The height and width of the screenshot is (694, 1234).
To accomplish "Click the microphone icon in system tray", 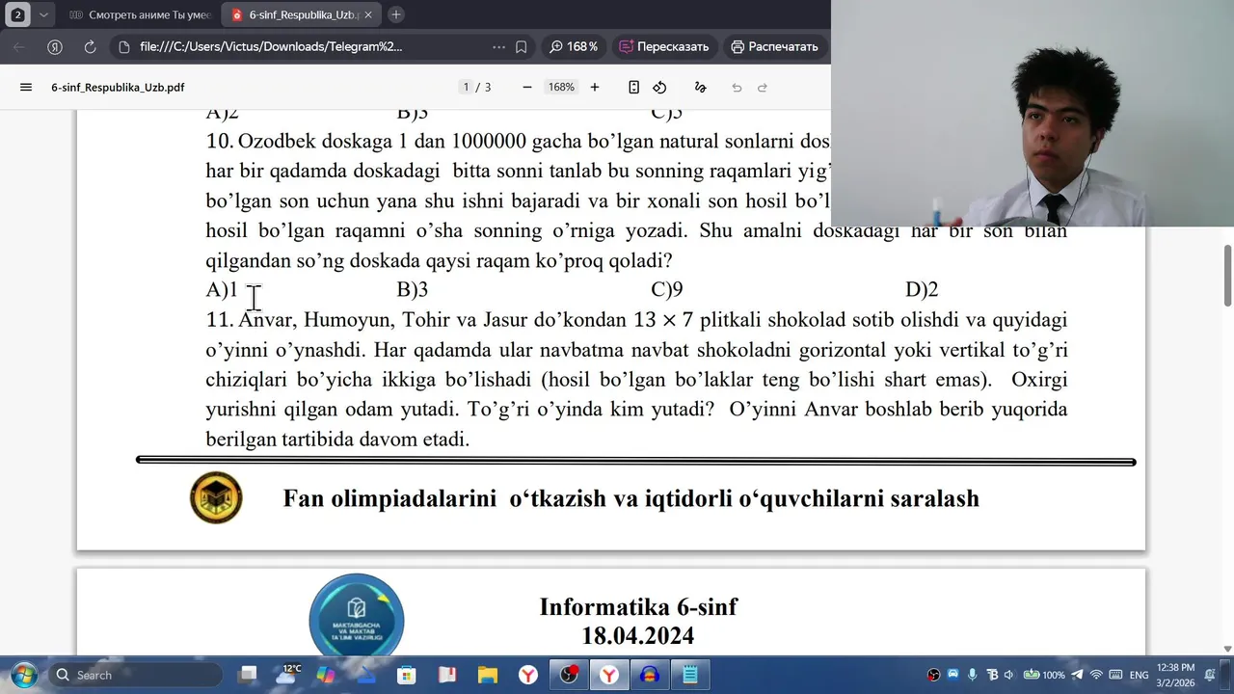I will tap(972, 675).
